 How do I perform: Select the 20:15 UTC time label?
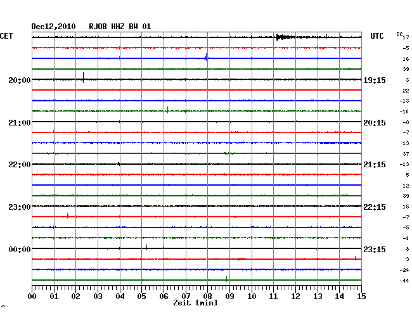coord(375,123)
